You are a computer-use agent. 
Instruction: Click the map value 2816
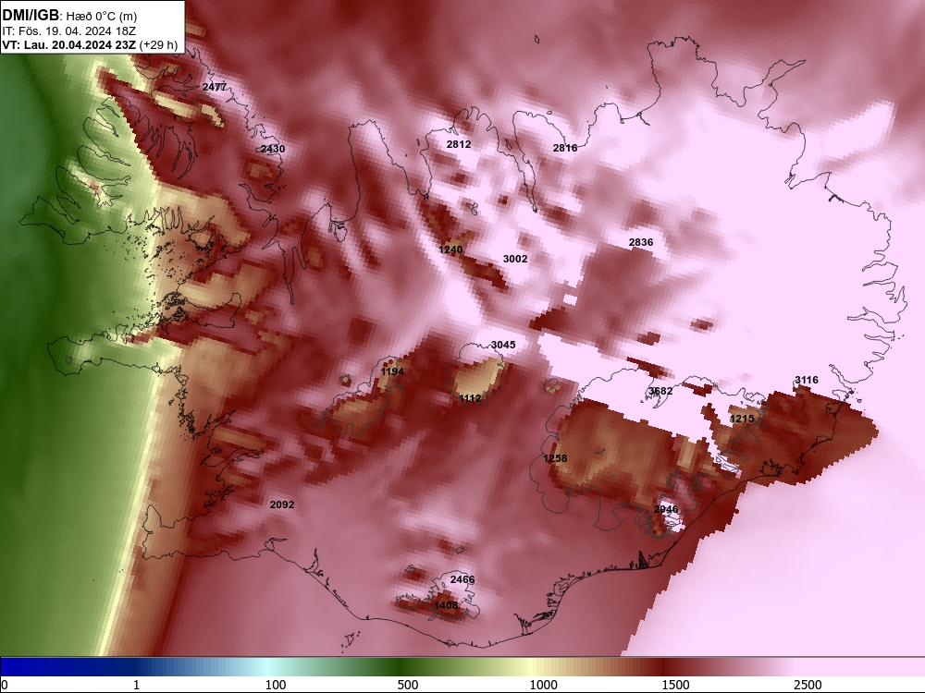(x=564, y=148)
